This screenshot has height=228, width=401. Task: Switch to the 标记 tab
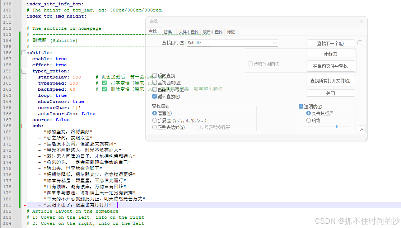pos(231,32)
